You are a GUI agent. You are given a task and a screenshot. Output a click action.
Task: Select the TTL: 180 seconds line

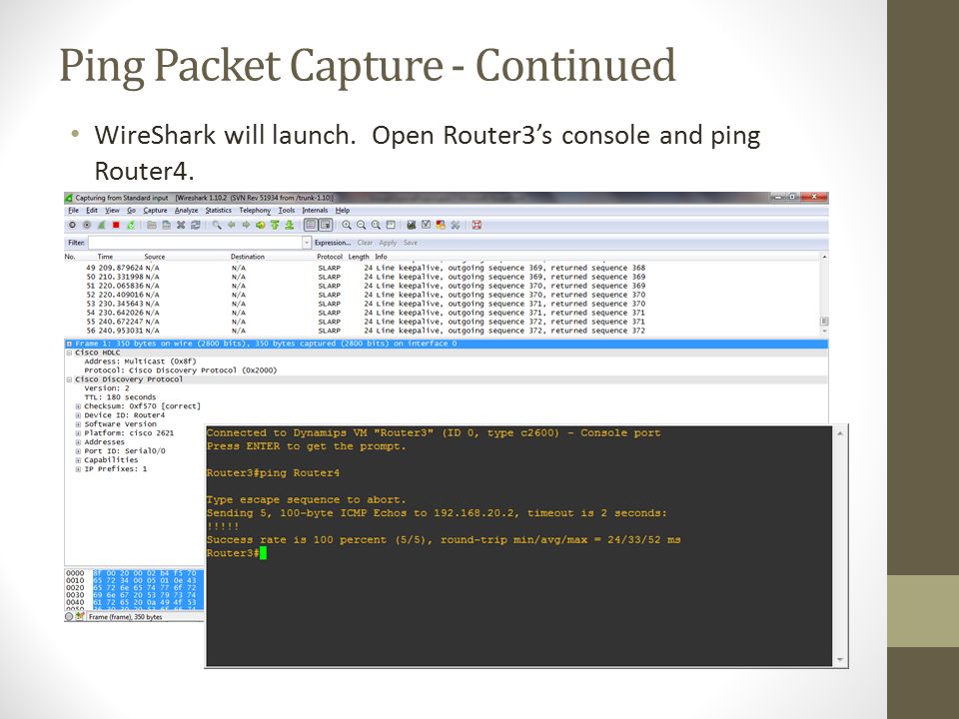coord(120,397)
